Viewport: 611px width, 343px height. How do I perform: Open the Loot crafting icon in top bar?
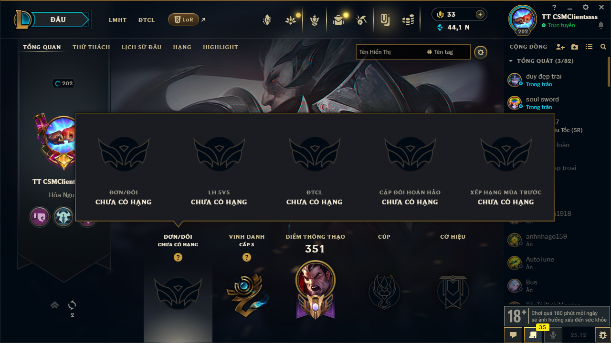click(361, 20)
